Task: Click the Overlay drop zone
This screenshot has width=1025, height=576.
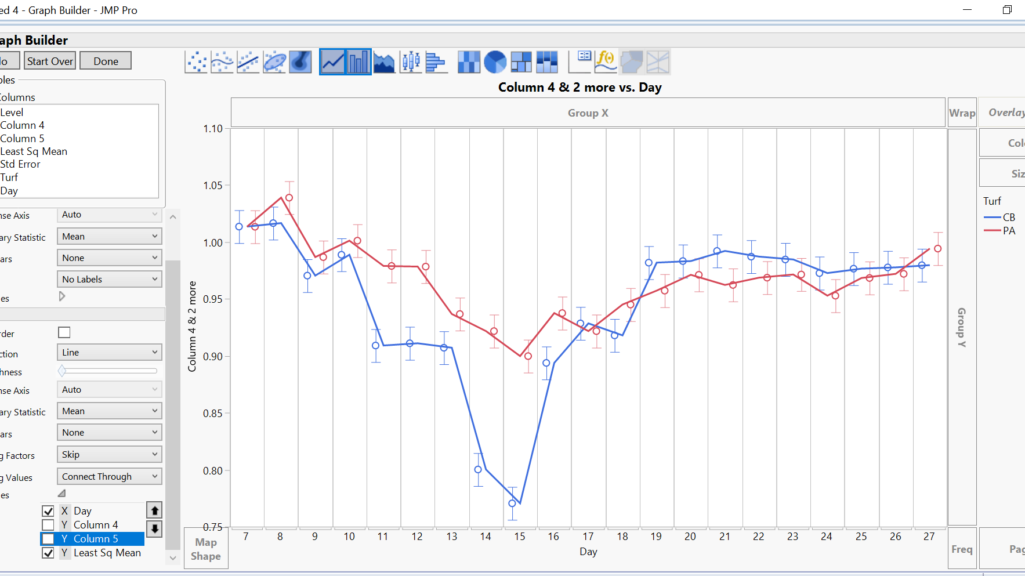Action: pyautogui.click(x=1002, y=113)
